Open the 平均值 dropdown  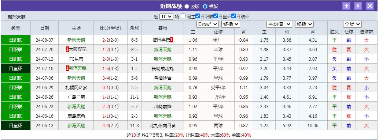click(x=279, y=24)
